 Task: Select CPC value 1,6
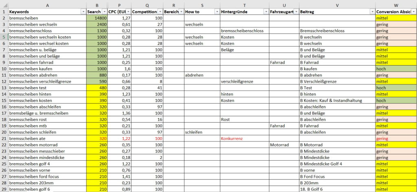119,69
